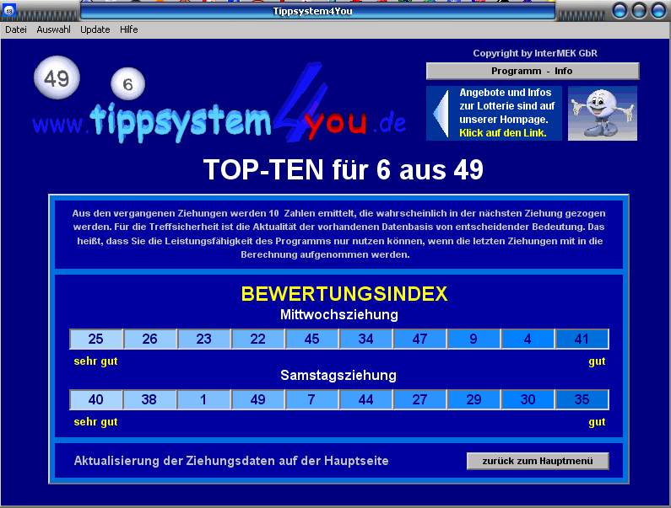Select number 44 in Samstagsziehung row
This screenshot has width=671, height=508.
365,399
